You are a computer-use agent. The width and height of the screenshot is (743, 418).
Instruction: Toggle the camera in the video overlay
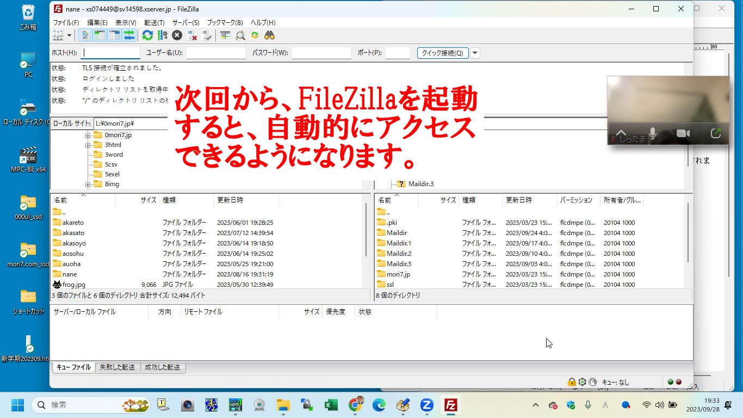[x=683, y=133]
